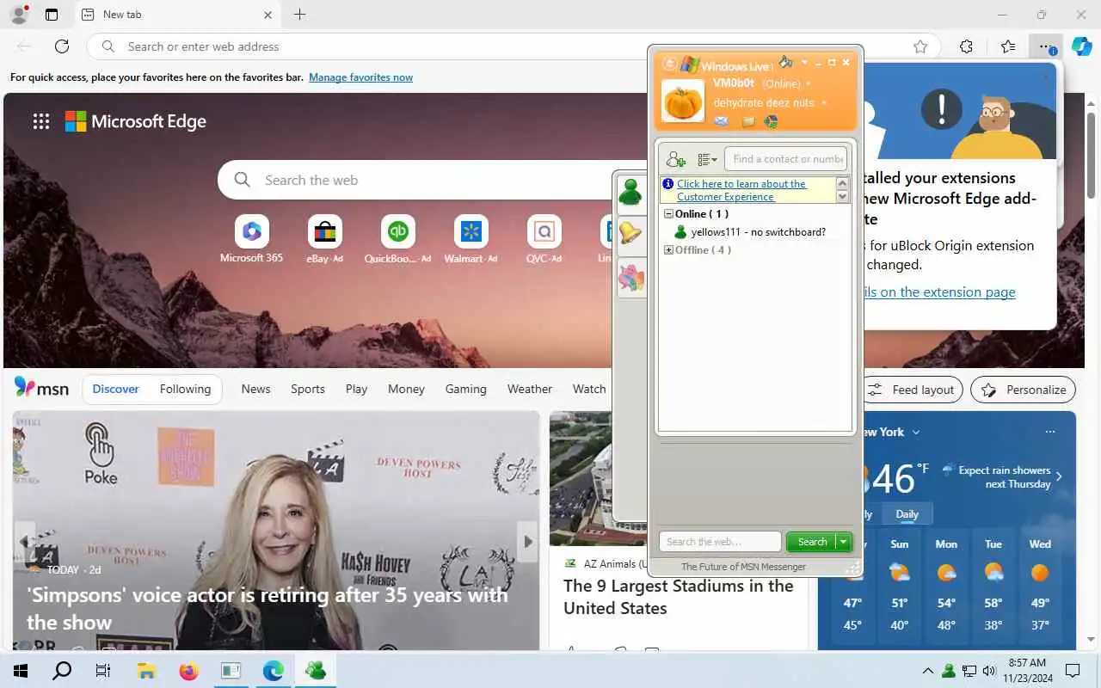Open the Copilot icon in Edge
Screen dimensions: 1101x688
(x=1081, y=46)
